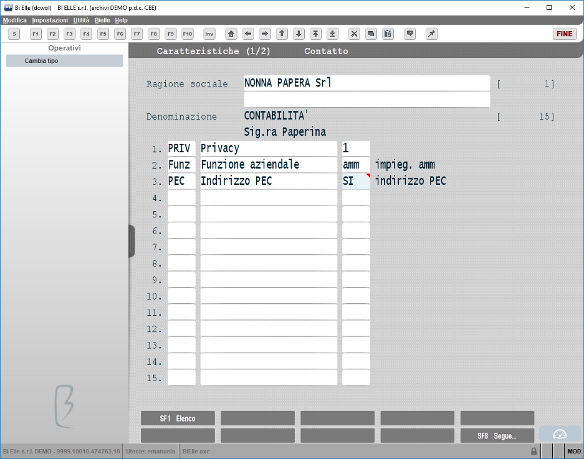The height and width of the screenshot is (459, 584).
Task: Click the down-arrow-to-bar toolbar icon
Action: tap(333, 34)
